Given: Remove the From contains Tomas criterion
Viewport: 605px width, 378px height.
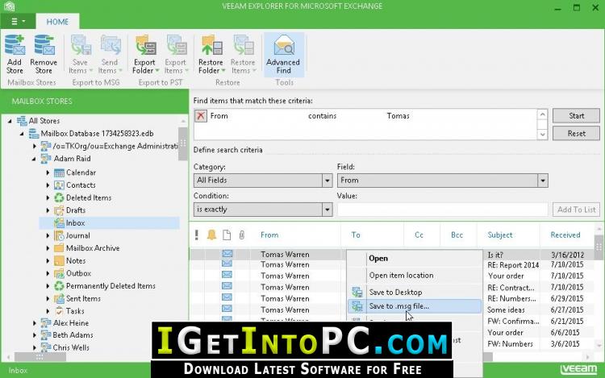Looking at the screenshot, I should tap(201, 116).
